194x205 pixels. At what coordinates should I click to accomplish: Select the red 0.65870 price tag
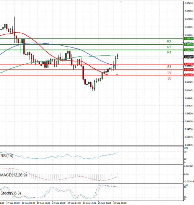click(189, 64)
